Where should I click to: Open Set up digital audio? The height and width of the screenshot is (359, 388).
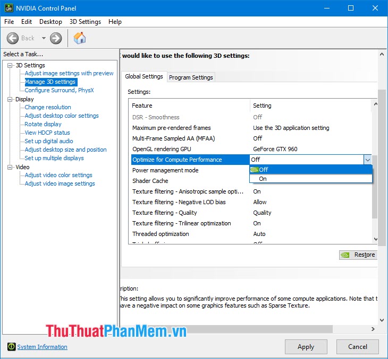(x=49, y=141)
